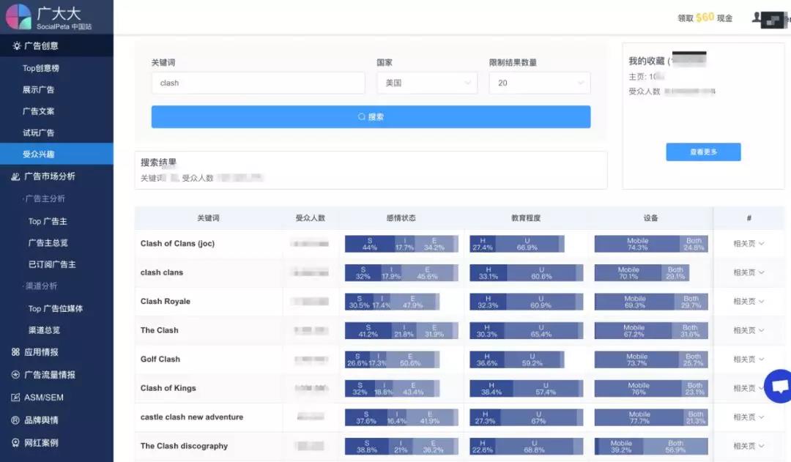Click 广告主分析 sidebar subheading
This screenshot has height=462, width=791.
(x=45, y=198)
